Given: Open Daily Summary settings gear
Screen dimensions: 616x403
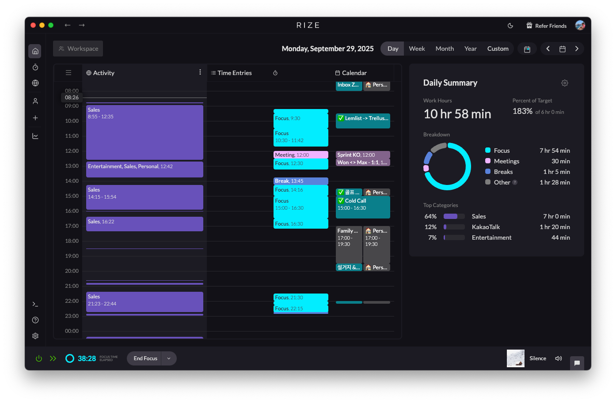Looking at the screenshot, I should click(x=564, y=83).
